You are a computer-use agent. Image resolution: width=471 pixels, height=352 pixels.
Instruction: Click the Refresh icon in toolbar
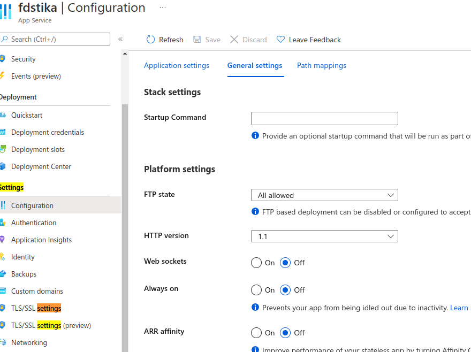[x=150, y=40]
